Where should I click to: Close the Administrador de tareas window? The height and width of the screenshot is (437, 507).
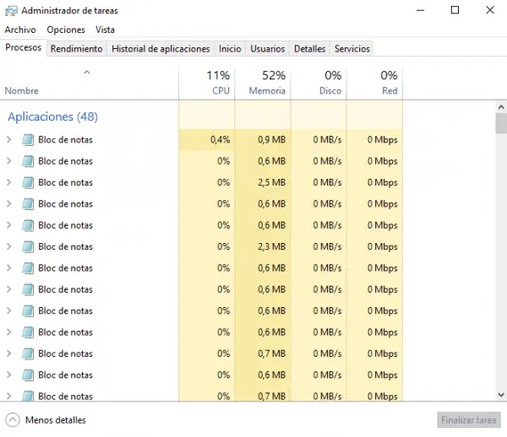[x=490, y=10]
